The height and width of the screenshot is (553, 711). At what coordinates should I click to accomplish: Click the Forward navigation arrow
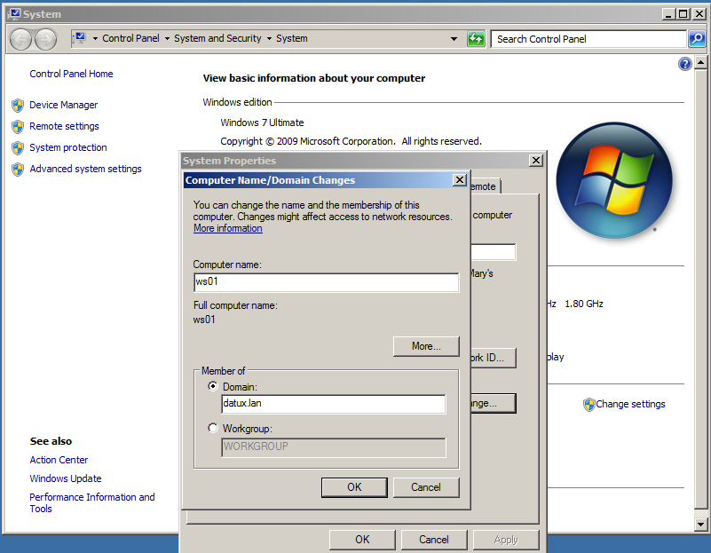(x=46, y=39)
